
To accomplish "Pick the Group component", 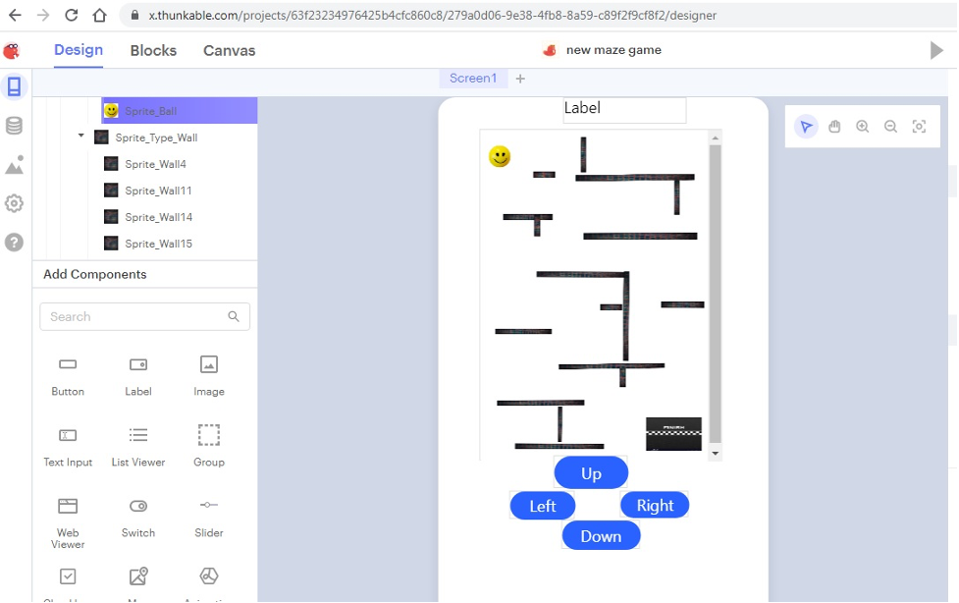I will [x=208, y=446].
